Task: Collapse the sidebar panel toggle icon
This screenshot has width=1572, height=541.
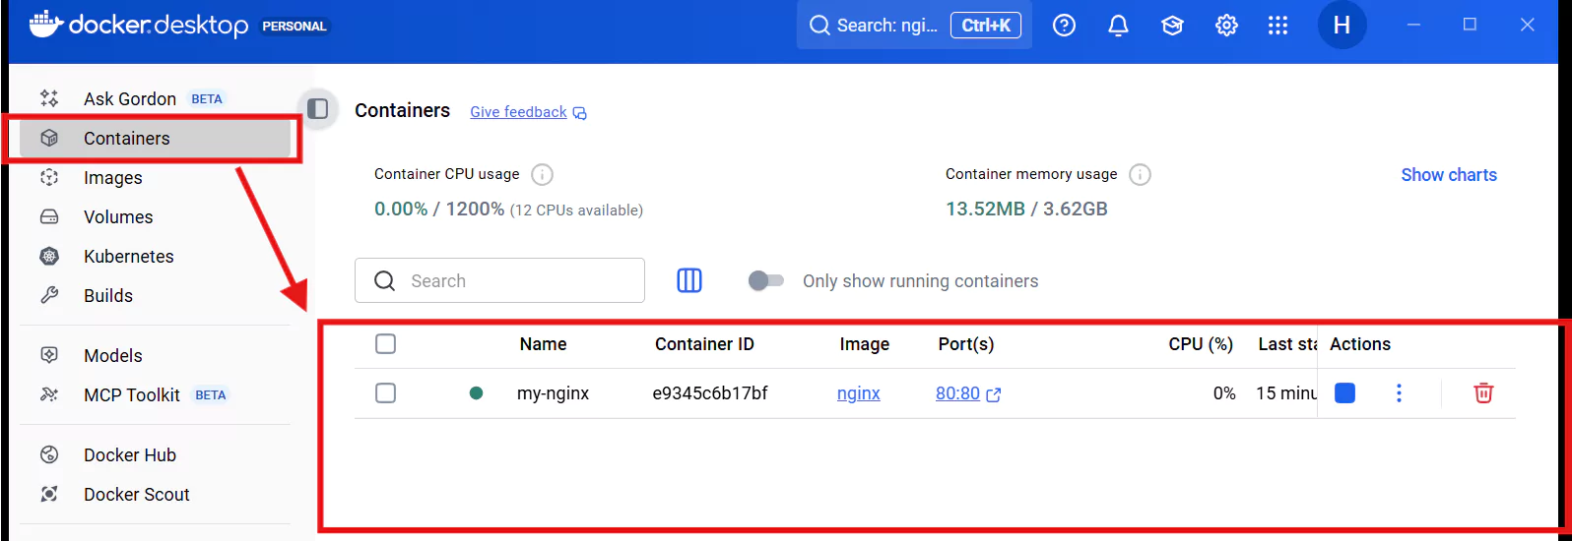Action: point(317,109)
